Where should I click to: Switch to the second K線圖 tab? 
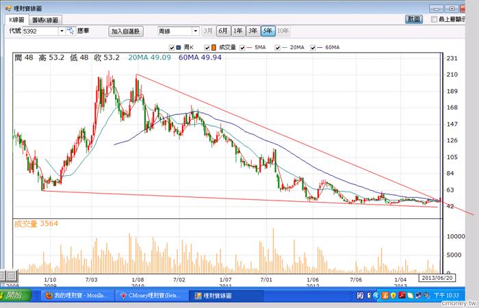click(46, 20)
